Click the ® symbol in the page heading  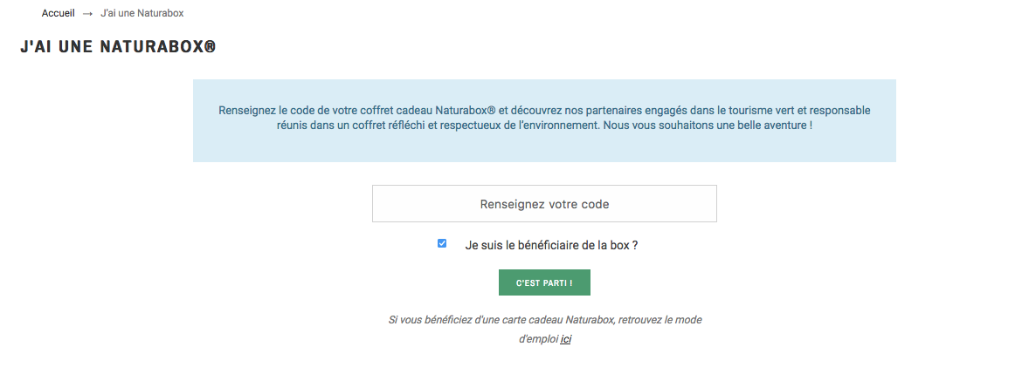(x=210, y=47)
